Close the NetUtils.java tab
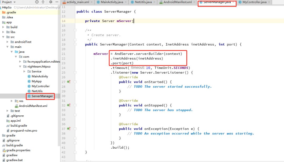The width and height of the screenshot is (284, 162). [x=154, y=2]
